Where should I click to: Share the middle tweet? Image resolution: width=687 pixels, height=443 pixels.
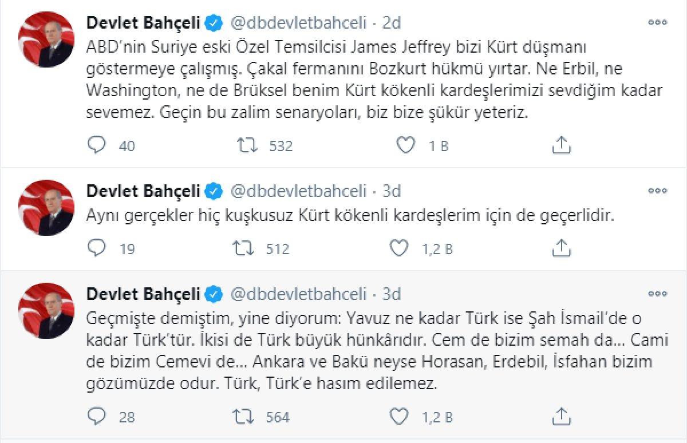[562, 248]
